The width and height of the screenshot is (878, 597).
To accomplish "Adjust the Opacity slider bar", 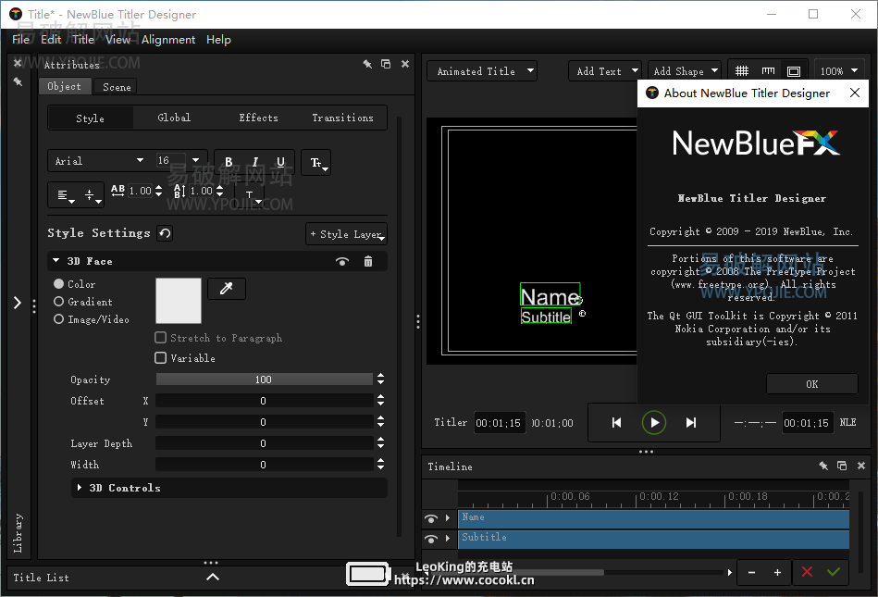I will click(x=265, y=379).
